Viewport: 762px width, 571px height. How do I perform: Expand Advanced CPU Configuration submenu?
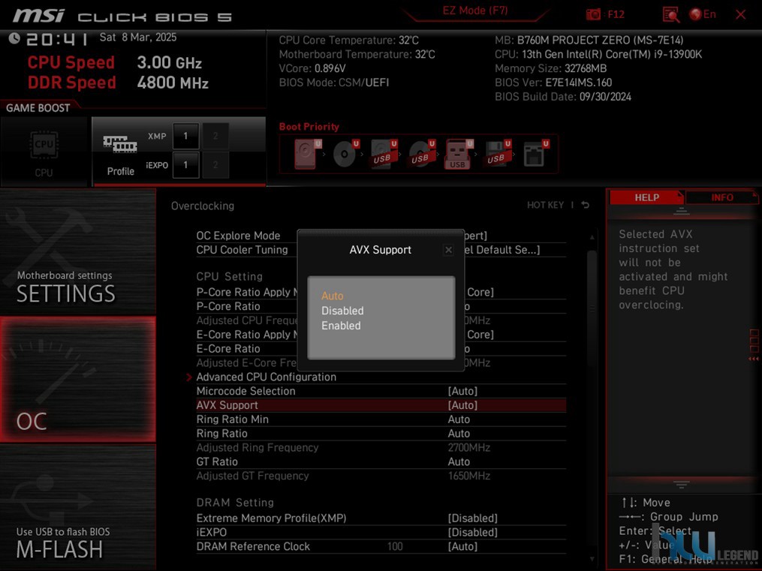267,377
